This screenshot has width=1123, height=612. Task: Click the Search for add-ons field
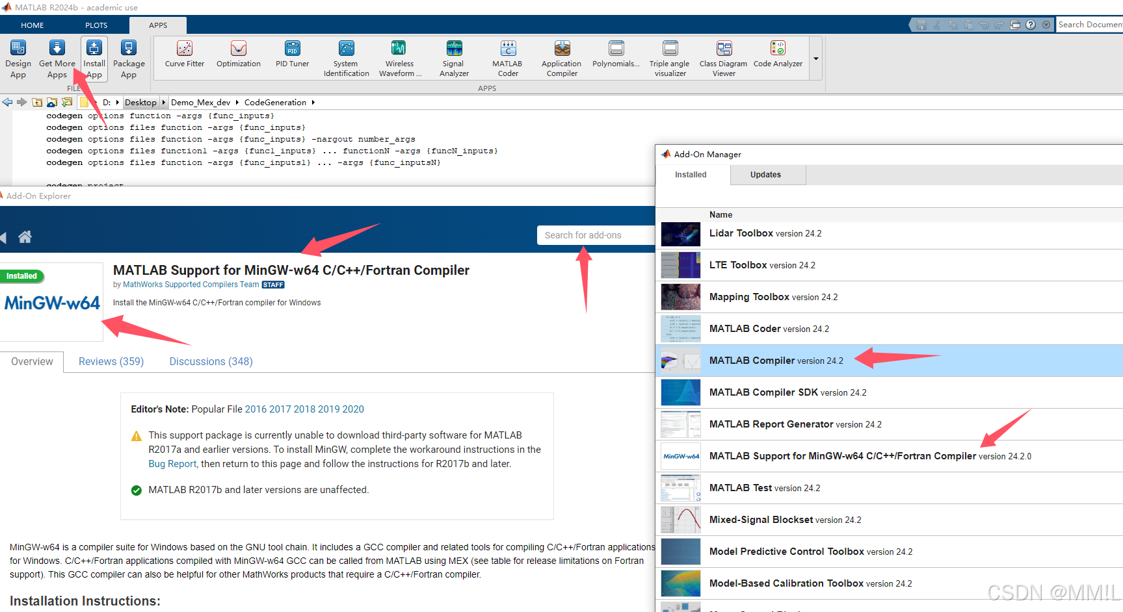coord(596,235)
